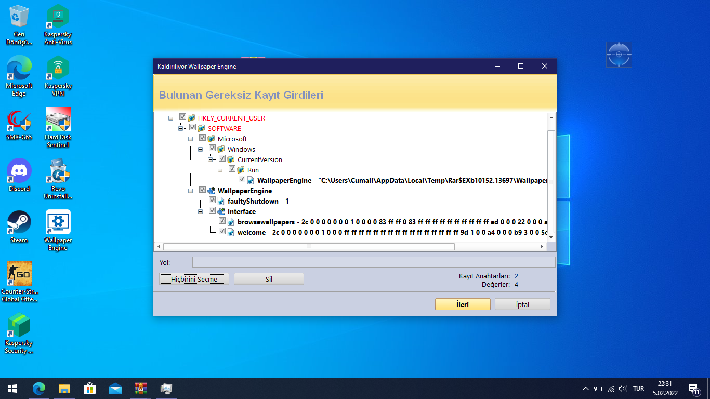Open the Mail app from the taskbar
The width and height of the screenshot is (710, 399).
[x=115, y=389]
